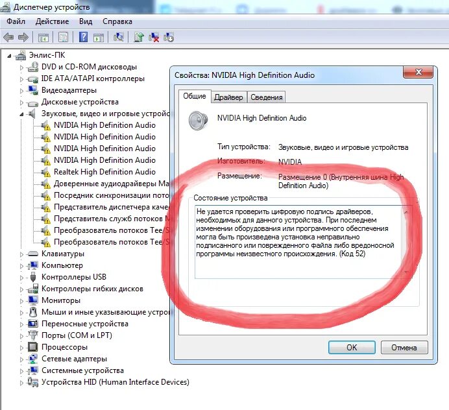Click the Контроллеры гибких дисков icon
Screen dimensions: 449x410
33,288
